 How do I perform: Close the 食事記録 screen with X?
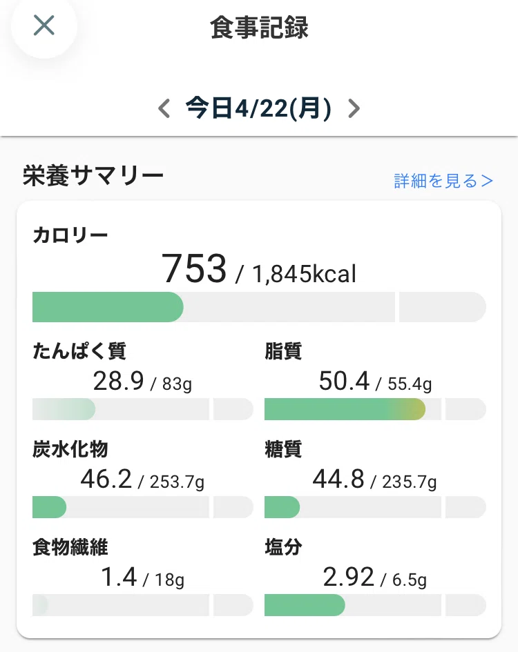tap(44, 26)
